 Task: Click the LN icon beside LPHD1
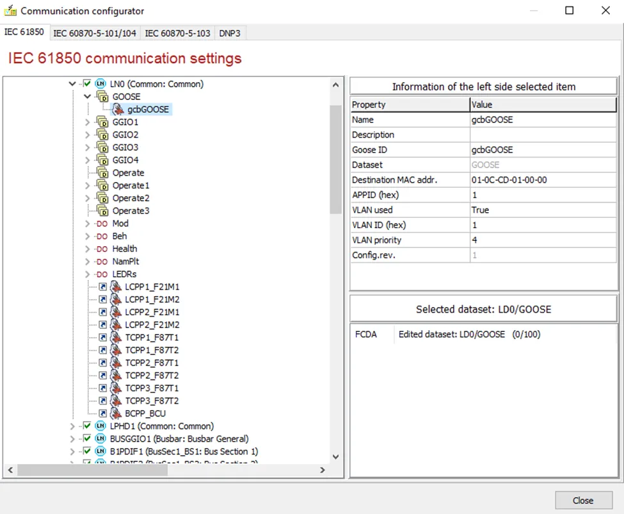[100, 426]
